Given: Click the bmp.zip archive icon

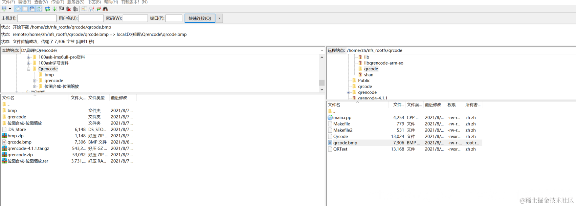Looking at the screenshot, I should point(4,136).
